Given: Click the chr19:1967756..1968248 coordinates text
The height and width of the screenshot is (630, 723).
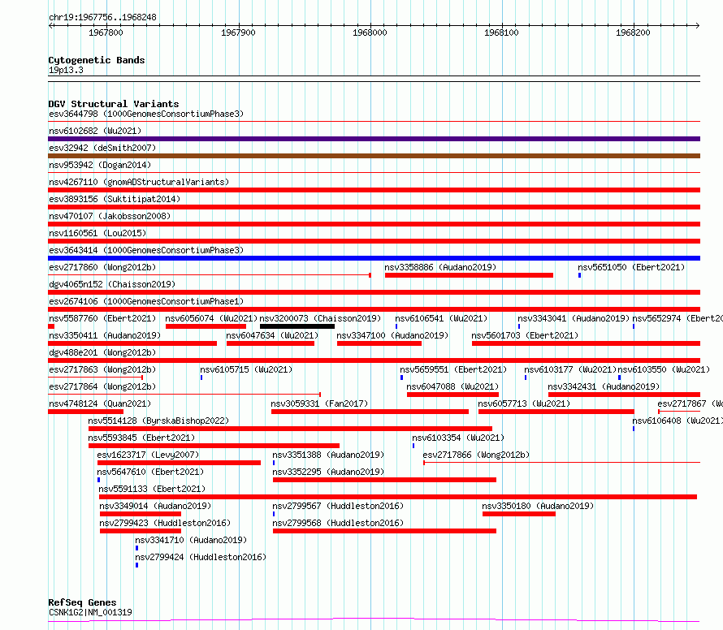Looking at the screenshot, I should point(102,18).
